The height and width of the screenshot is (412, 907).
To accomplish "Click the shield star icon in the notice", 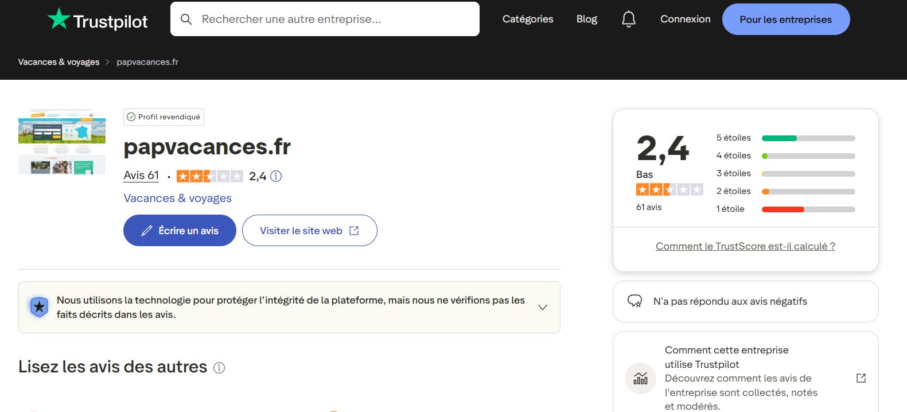I will 39,308.
